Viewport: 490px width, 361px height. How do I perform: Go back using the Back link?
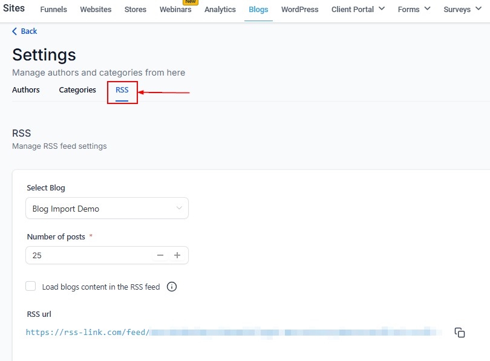click(x=25, y=31)
